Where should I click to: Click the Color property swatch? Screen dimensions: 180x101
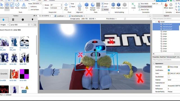click(x=169, y=74)
